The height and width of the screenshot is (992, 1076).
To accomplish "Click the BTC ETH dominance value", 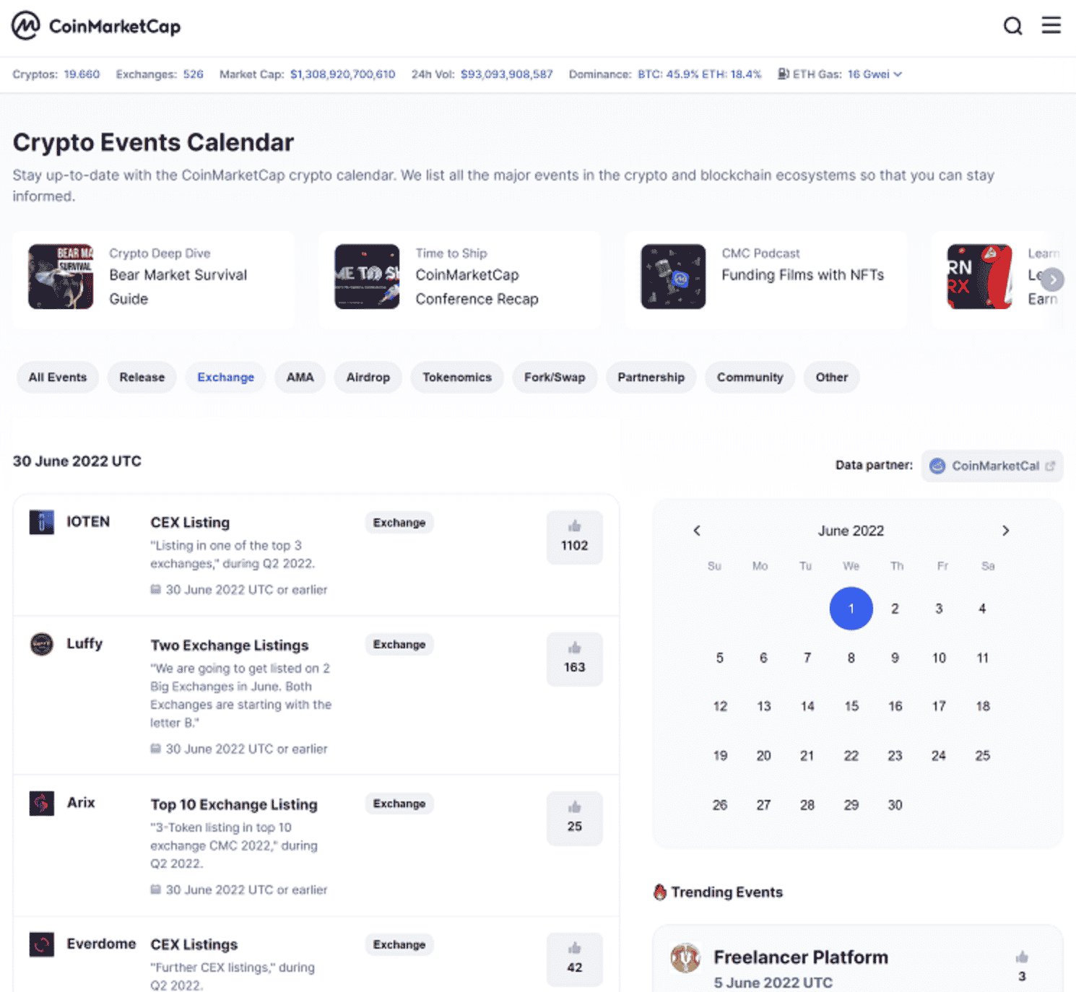I will point(699,74).
